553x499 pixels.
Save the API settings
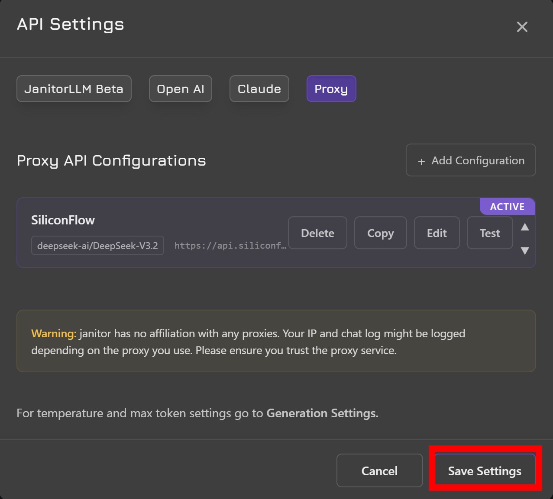[x=485, y=470]
